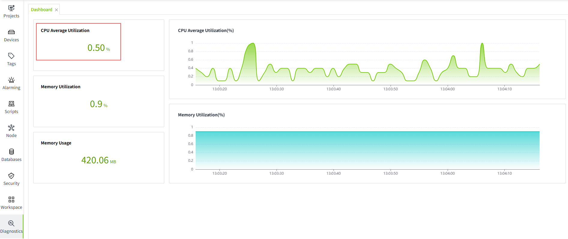Viewport: 568px width, 239px height.
Task: Switch to the Dashboard tab
Action: [41, 10]
